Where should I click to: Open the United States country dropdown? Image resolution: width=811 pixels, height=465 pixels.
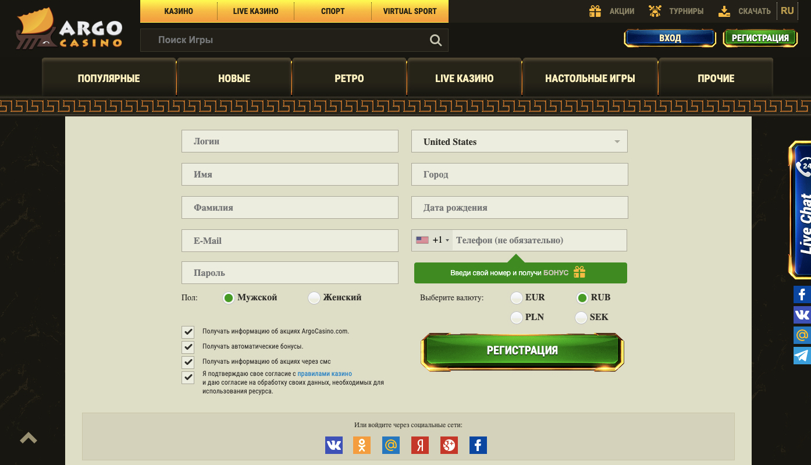click(x=519, y=141)
